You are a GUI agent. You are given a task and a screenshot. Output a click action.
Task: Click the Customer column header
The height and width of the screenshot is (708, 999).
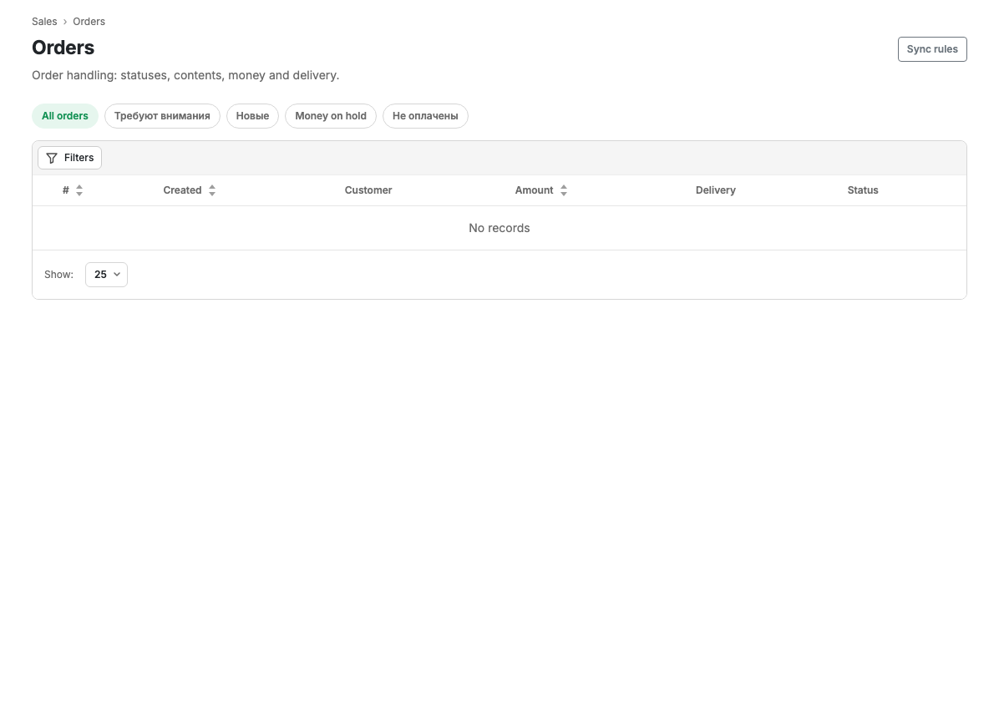pyautogui.click(x=368, y=190)
